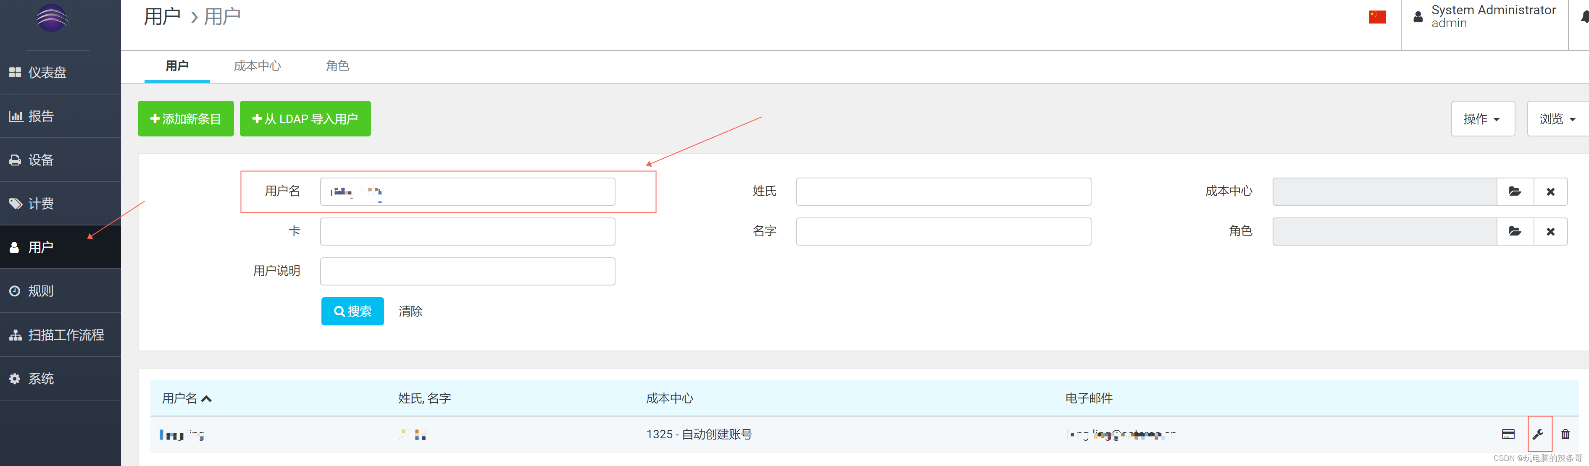Open the 浏览 dropdown menu
This screenshot has width=1589, height=466.
[x=1558, y=118]
